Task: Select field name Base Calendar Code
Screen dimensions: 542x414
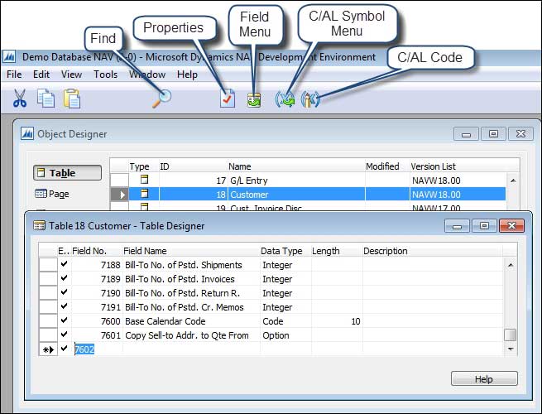Action: point(165,321)
